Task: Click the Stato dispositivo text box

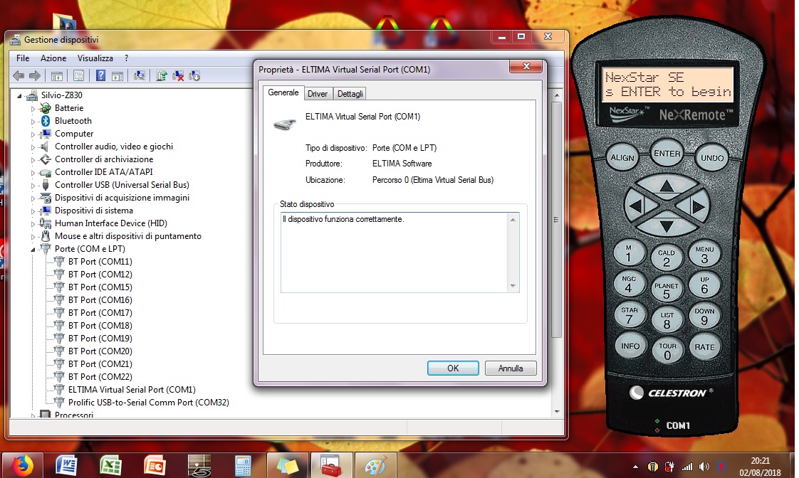Action: click(x=399, y=253)
